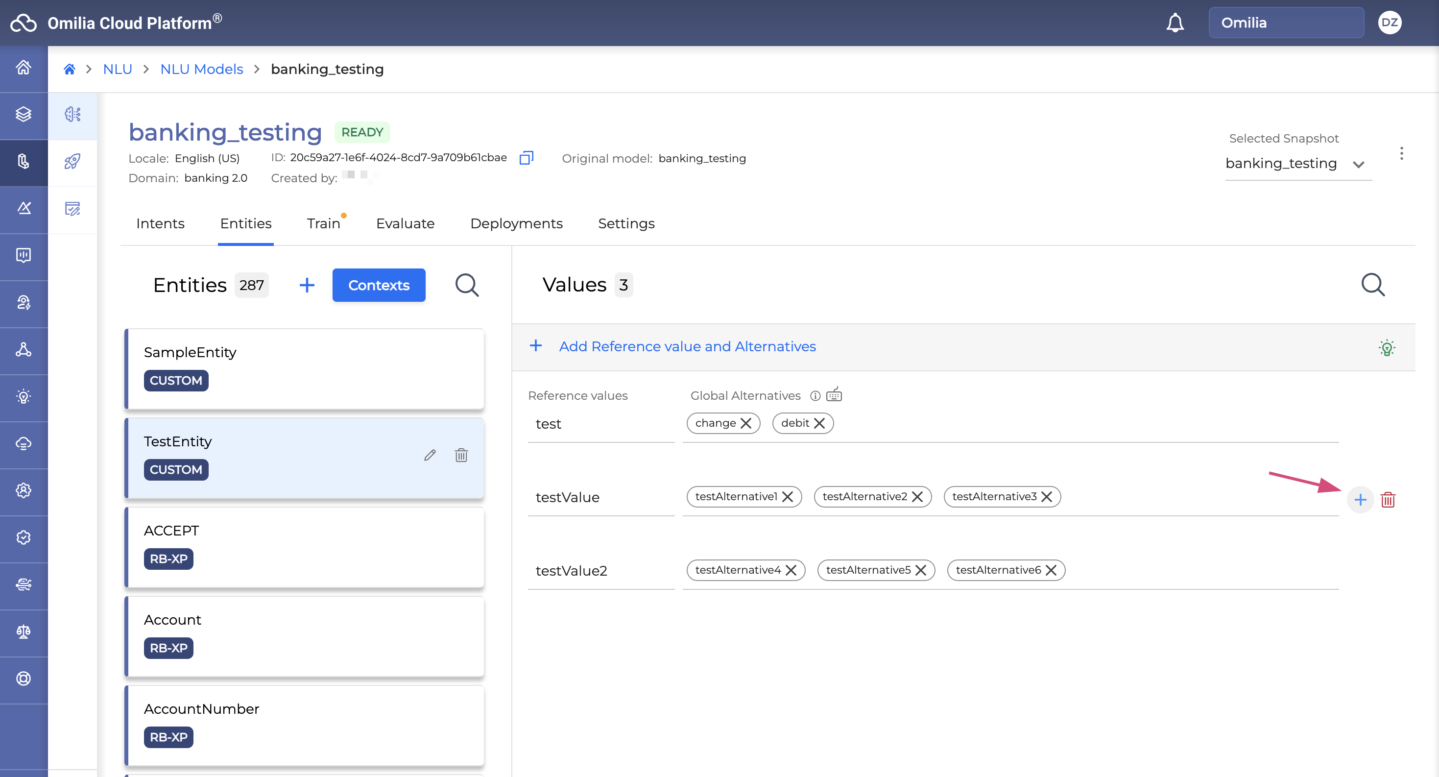The image size is (1439, 777).
Task: Copy the model ID with copy icon
Action: (526, 158)
